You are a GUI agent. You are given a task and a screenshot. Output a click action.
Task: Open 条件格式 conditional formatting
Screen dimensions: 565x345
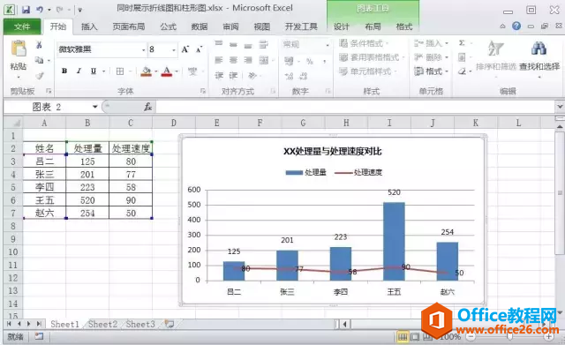pyautogui.click(x=364, y=43)
